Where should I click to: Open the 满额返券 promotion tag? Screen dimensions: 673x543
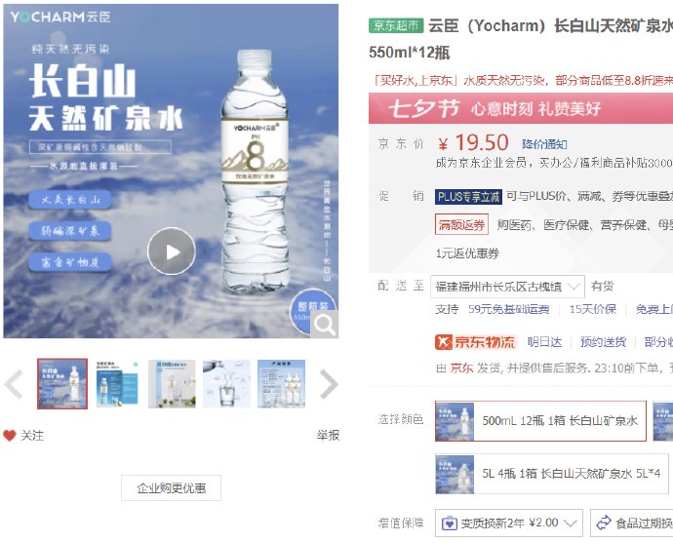461,224
